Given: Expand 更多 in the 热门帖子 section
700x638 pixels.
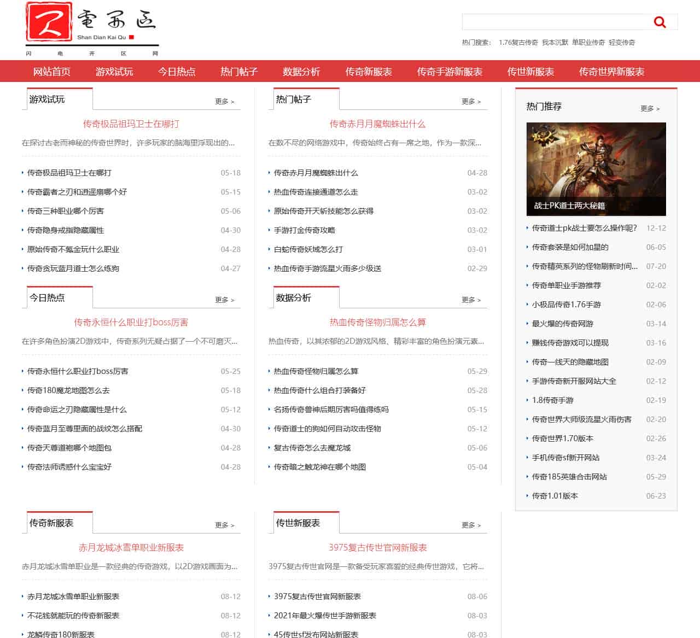Looking at the screenshot, I should 471,101.
